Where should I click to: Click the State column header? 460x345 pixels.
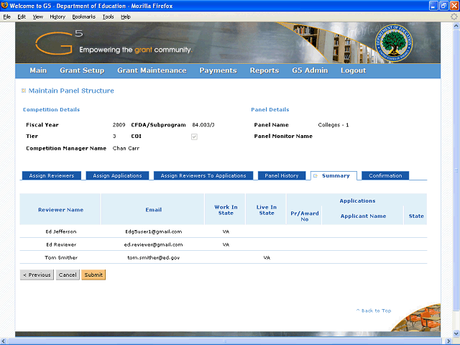coord(416,216)
